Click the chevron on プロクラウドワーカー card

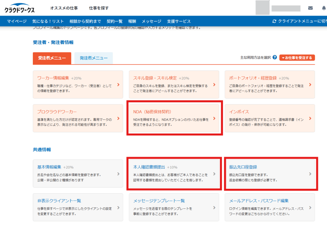pyautogui.click(x=118, y=118)
